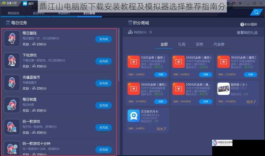Click 去完成 for the 下载游戏 task
Viewport: 265px width, 156px height.
(103, 61)
